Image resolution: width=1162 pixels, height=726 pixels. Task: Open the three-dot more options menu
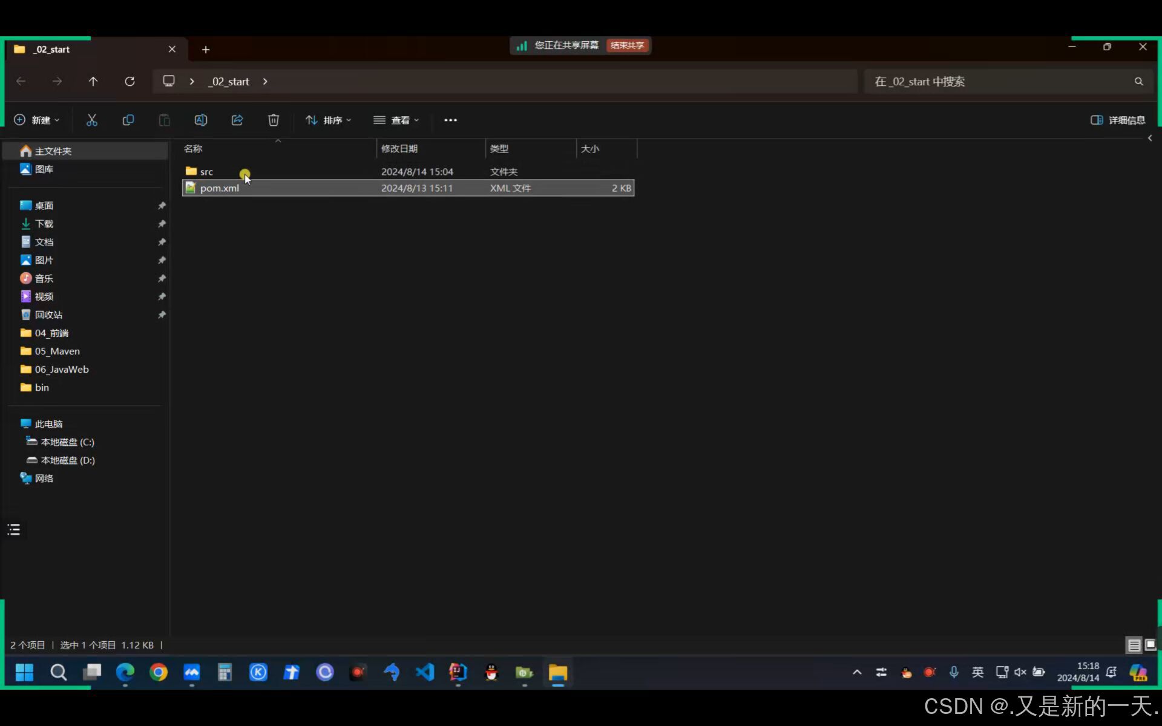click(450, 120)
